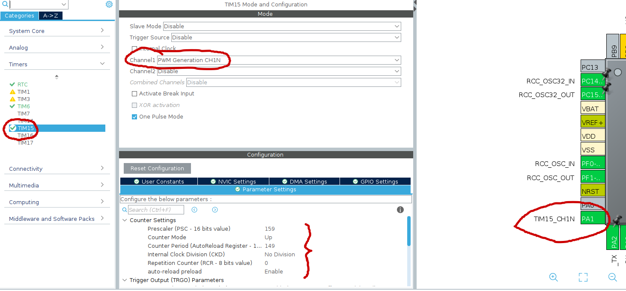
Task: Click the search magnifier in the component panel
Action: coord(5,4)
